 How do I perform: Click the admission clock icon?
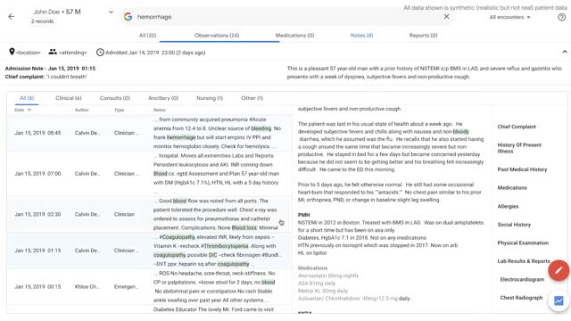(100, 53)
